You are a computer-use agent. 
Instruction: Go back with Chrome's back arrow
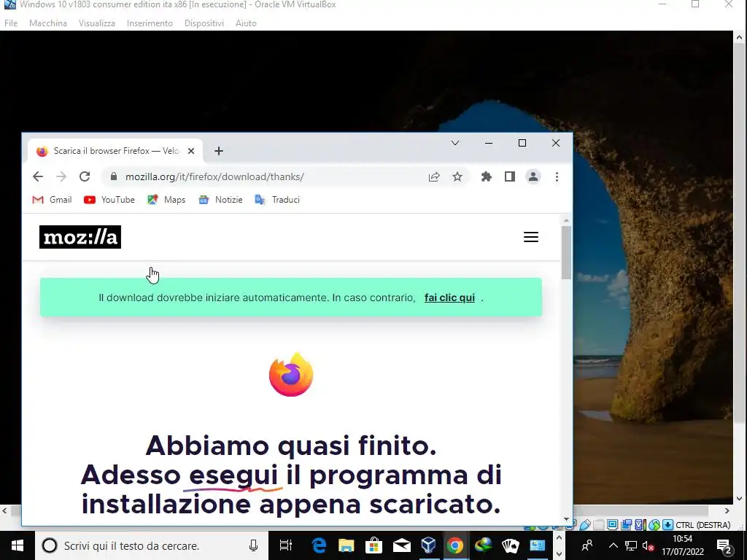coord(38,176)
